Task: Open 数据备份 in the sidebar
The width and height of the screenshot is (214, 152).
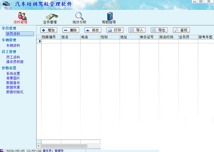Action: (x=13, y=83)
